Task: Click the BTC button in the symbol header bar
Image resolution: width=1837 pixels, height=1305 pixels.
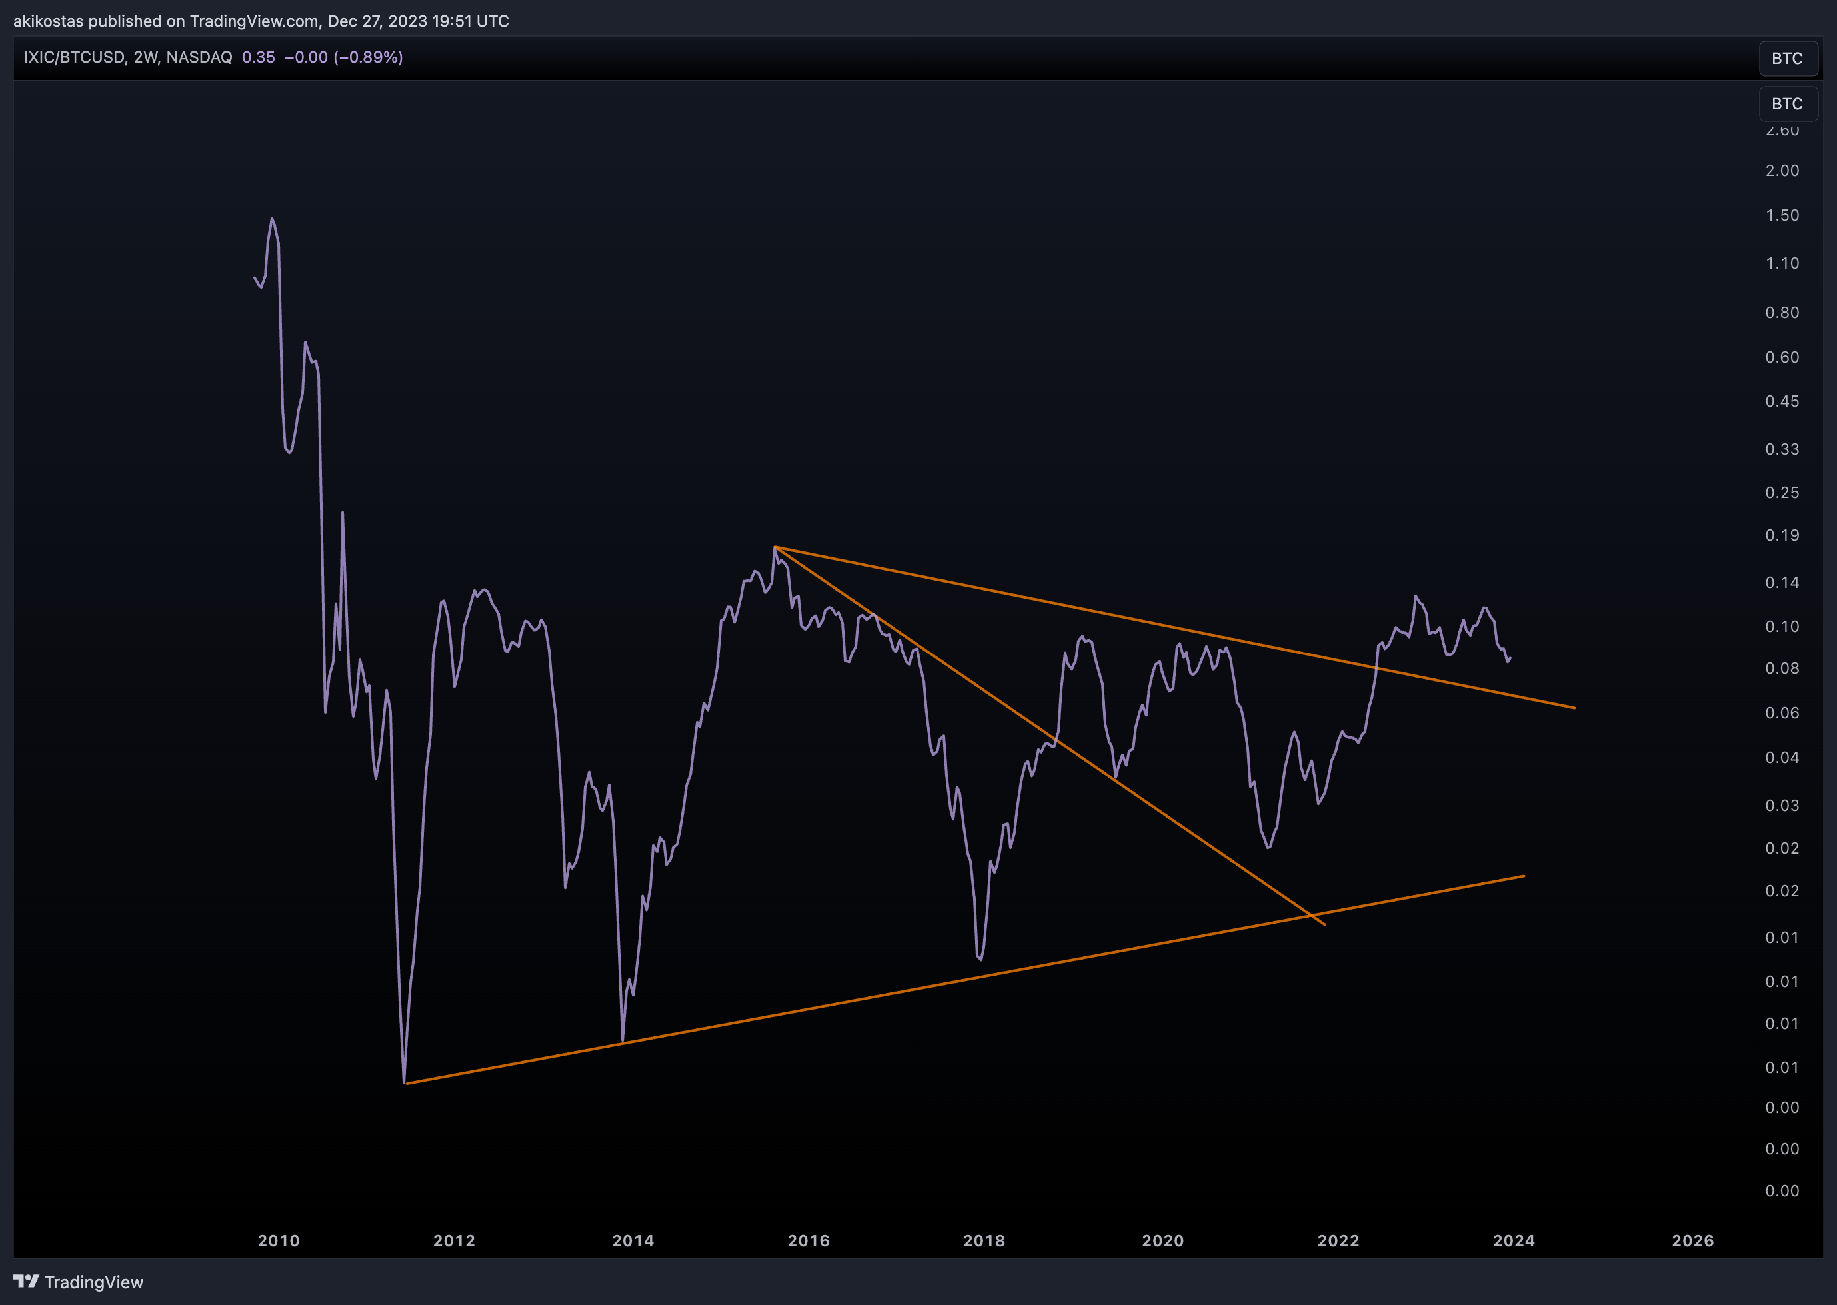Action: point(1788,58)
